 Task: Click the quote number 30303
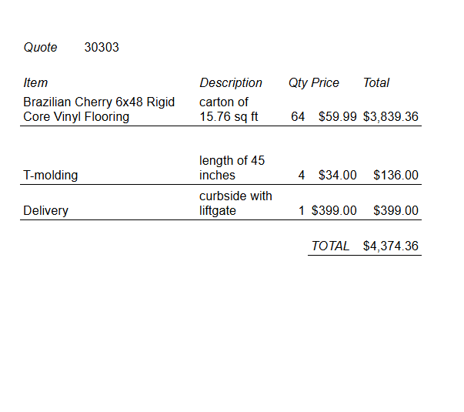click(102, 47)
